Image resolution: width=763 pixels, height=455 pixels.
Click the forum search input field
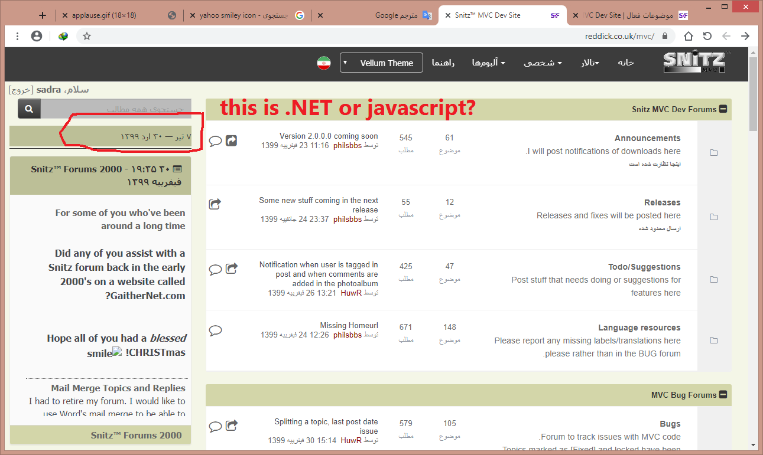click(116, 109)
